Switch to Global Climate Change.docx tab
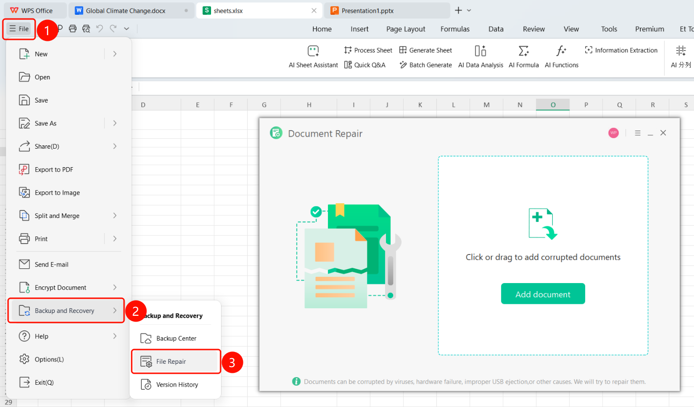 (132, 10)
